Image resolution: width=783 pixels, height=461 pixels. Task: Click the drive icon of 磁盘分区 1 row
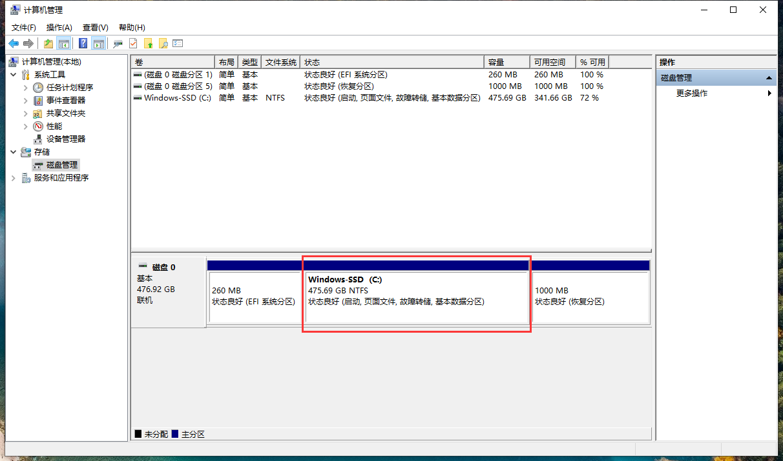pos(138,75)
